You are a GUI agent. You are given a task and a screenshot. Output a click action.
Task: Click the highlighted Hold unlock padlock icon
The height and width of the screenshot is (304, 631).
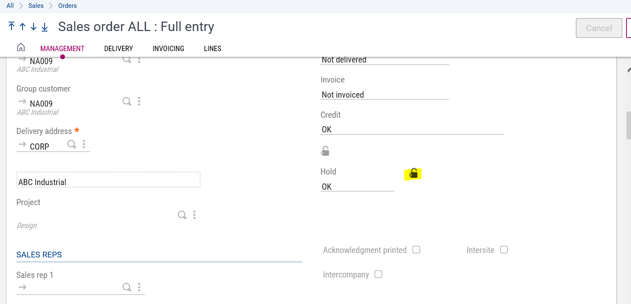413,174
